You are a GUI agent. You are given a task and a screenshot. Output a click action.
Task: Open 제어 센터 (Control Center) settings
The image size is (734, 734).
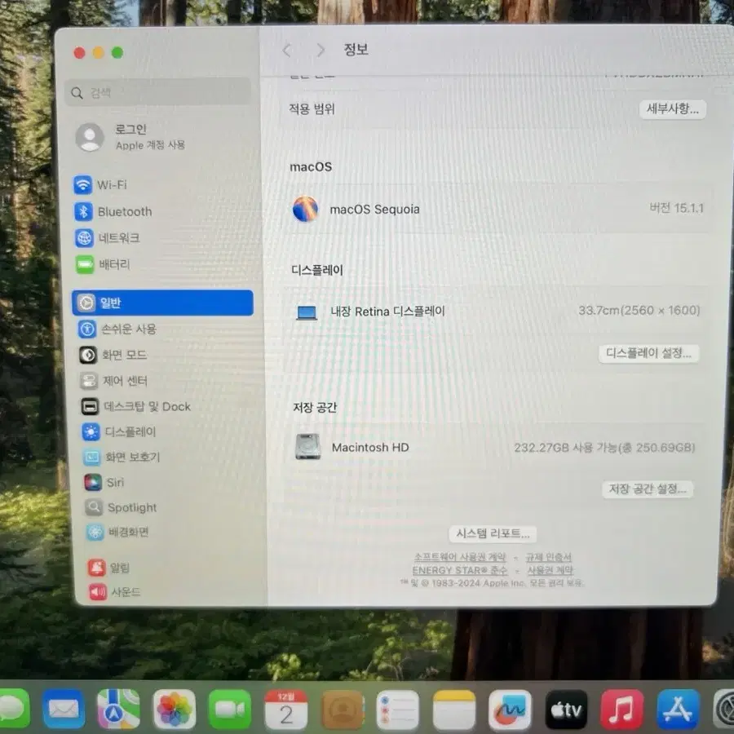pos(113,381)
